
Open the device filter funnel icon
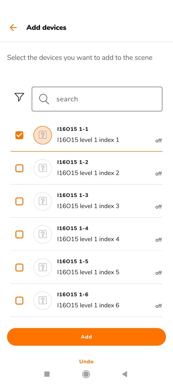click(x=20, y=97)
